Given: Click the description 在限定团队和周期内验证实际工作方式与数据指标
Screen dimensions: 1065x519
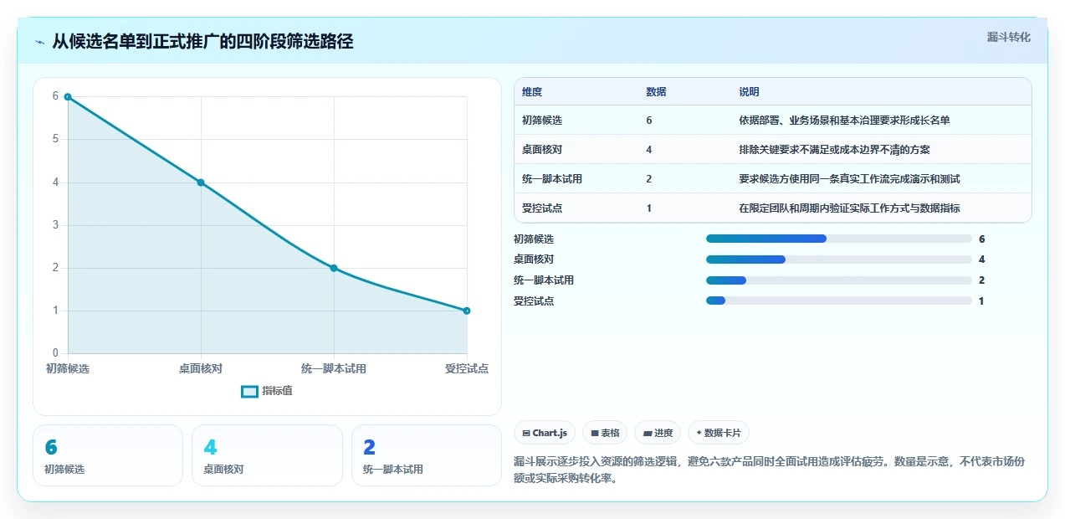Looking at the screenshot, I should coord(849,208).
